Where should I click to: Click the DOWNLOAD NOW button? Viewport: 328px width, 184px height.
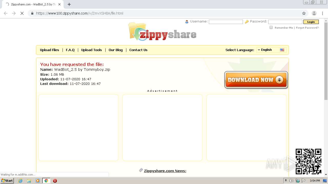tap(256, 80)
